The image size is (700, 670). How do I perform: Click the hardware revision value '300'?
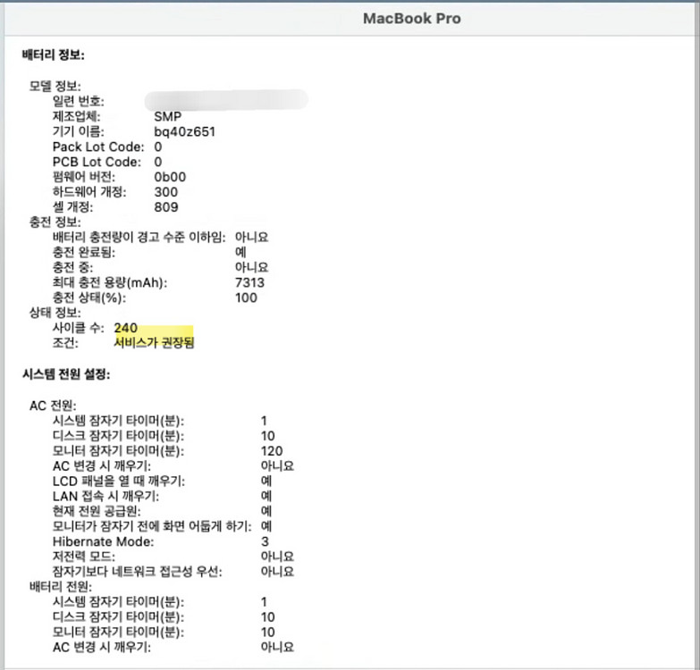166,192
